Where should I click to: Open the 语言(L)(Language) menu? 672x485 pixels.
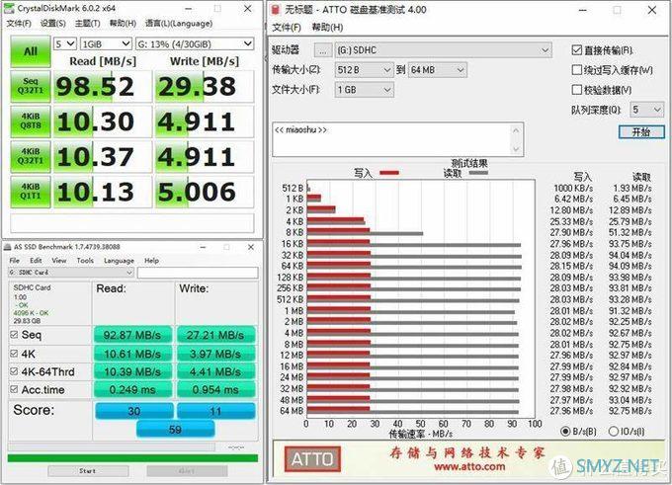point(179,23)
